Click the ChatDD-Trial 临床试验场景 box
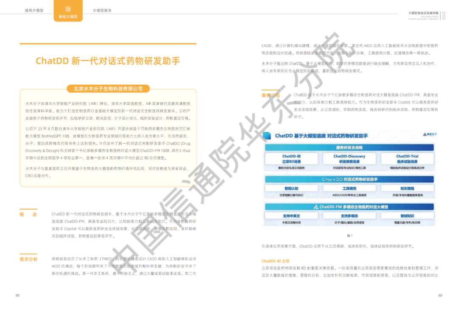Viewport: 458px width, 310px height. [x=407, y=159]
